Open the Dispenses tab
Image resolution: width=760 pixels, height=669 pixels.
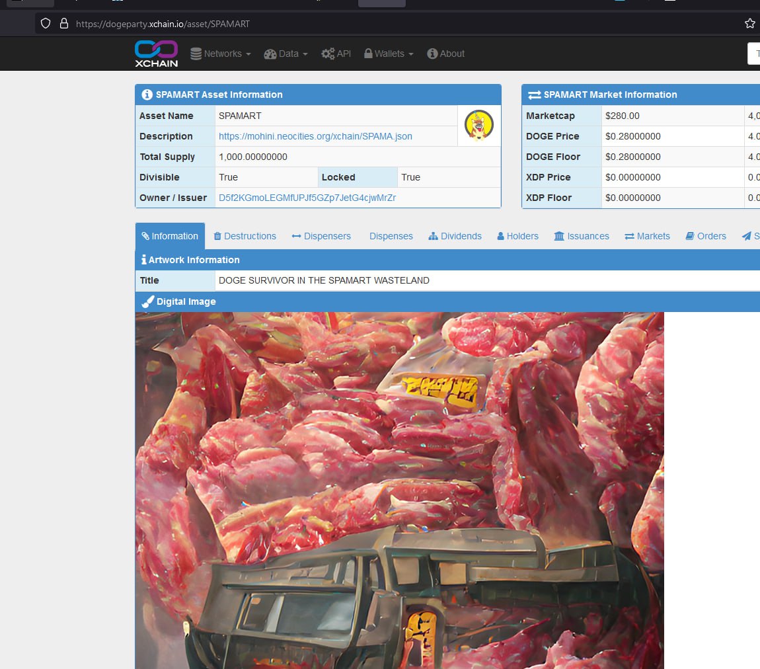(x=391, y=236)
